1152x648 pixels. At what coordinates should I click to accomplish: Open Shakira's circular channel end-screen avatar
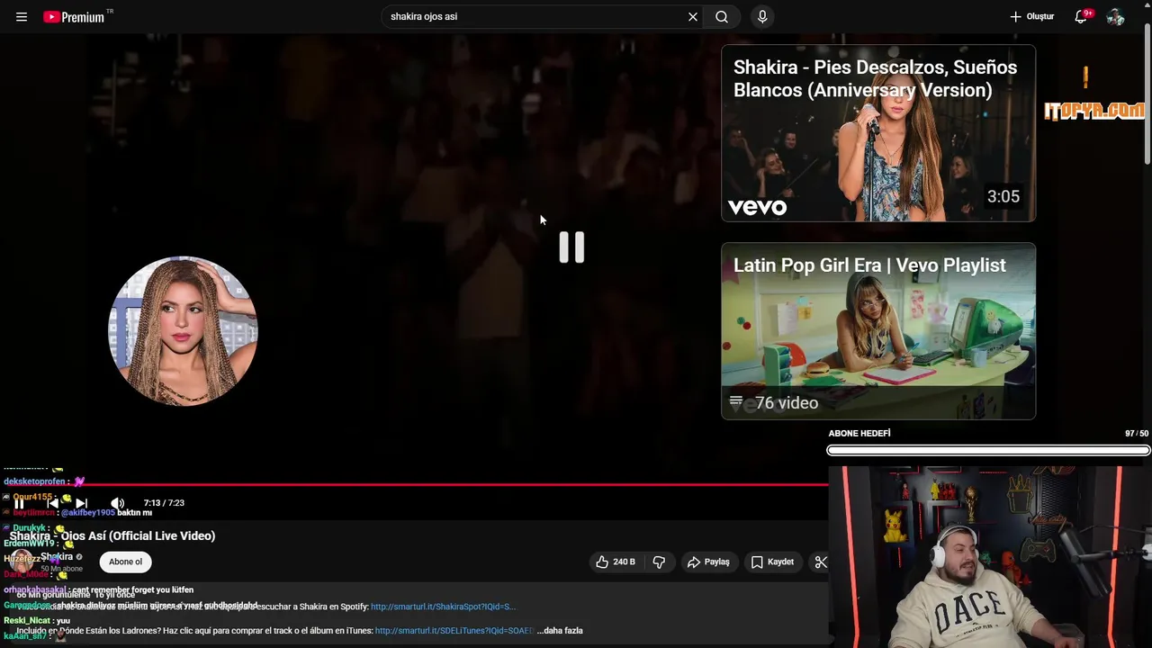[x=183, y=331]
